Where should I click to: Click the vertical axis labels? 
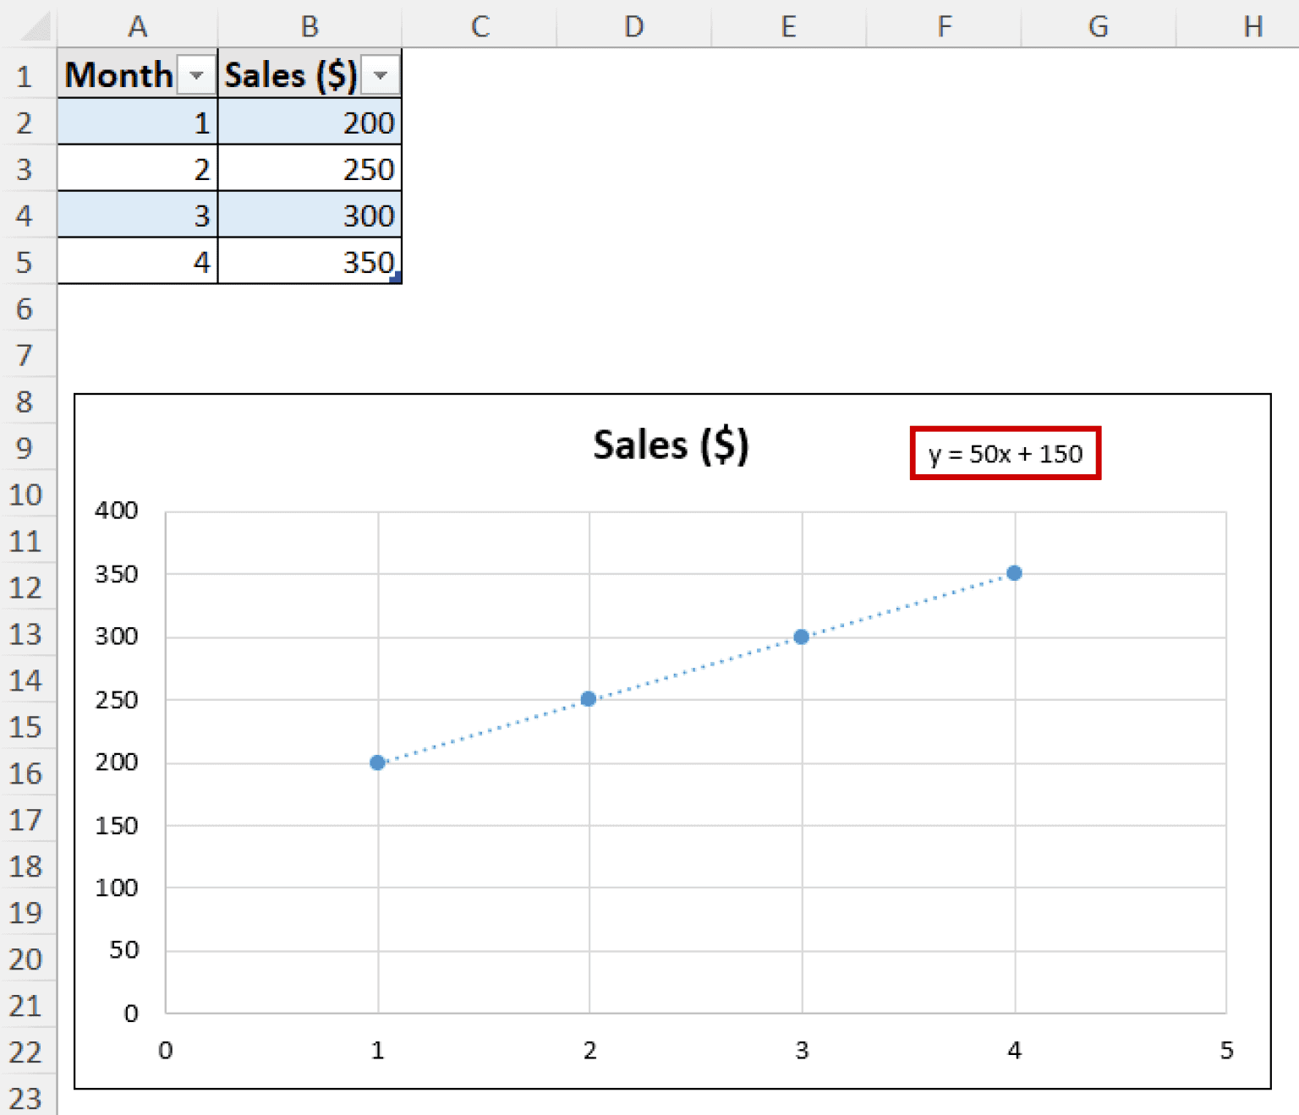121,761
